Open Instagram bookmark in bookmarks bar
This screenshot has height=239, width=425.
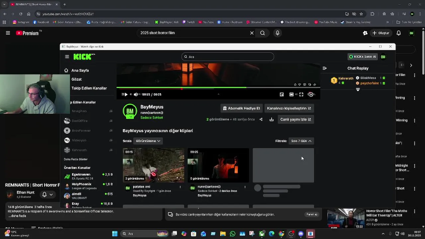(x=21, y=22)
